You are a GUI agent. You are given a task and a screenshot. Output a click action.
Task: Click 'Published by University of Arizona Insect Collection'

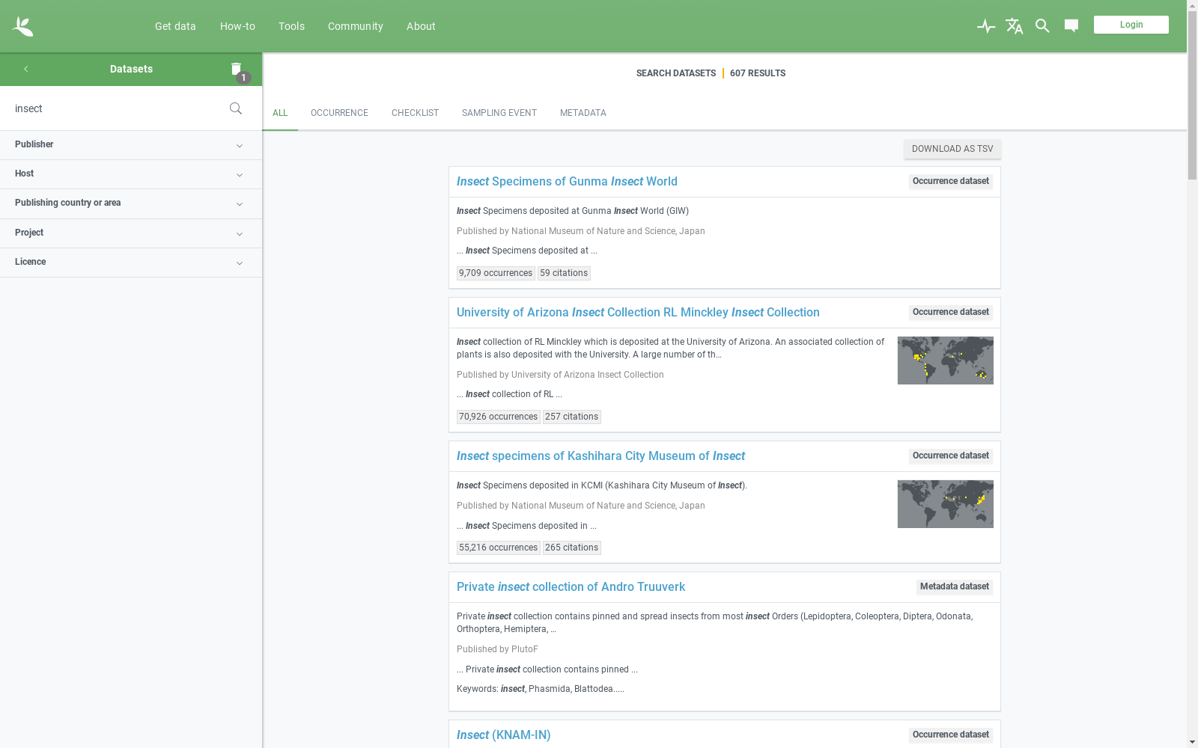(560, 375)
